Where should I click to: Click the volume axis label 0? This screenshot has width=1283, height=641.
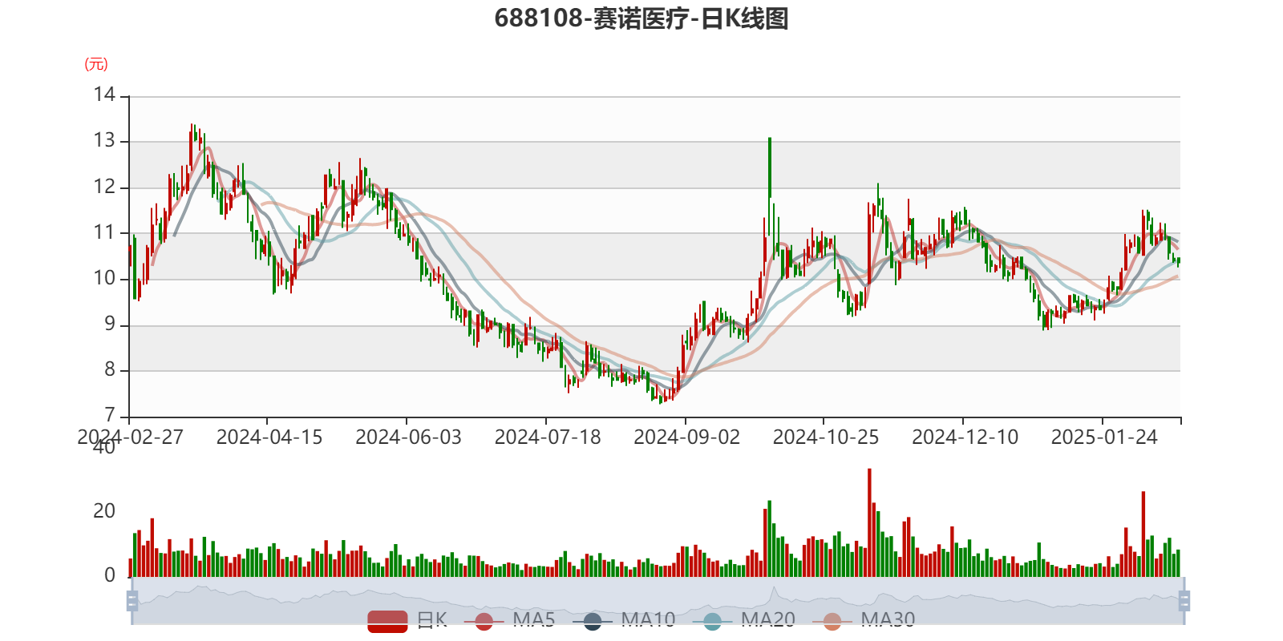pyautogui.click(x=110, y=575)
